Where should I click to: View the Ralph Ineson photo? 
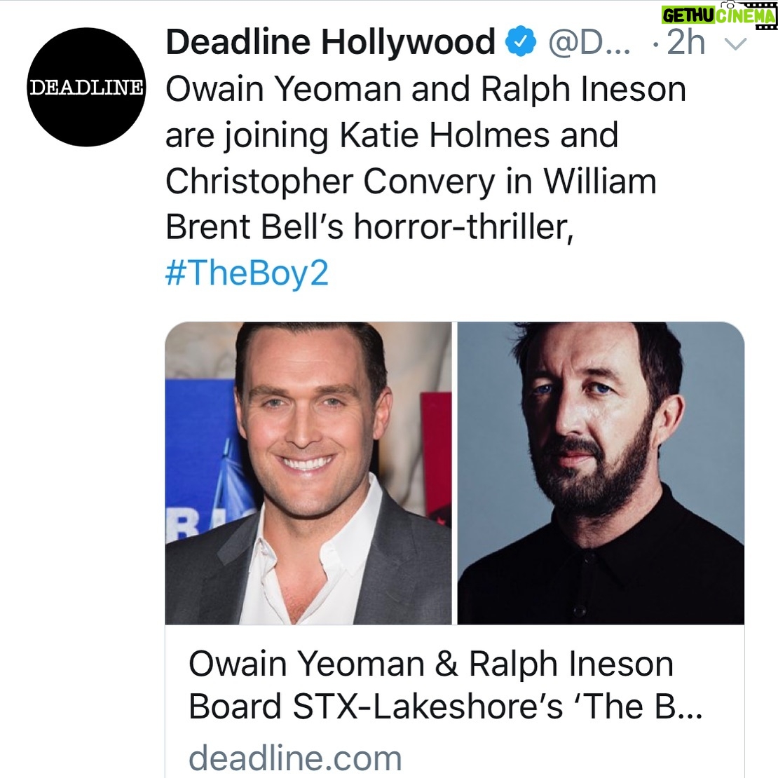point(601,473)
